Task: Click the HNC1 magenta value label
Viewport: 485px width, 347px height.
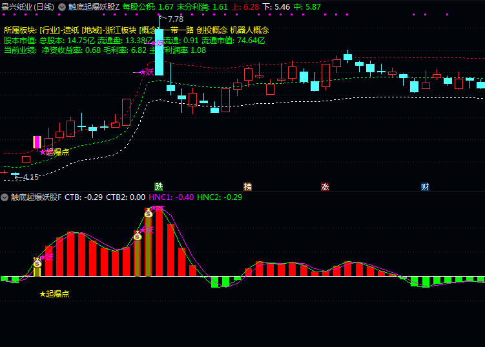Action: 171,197
